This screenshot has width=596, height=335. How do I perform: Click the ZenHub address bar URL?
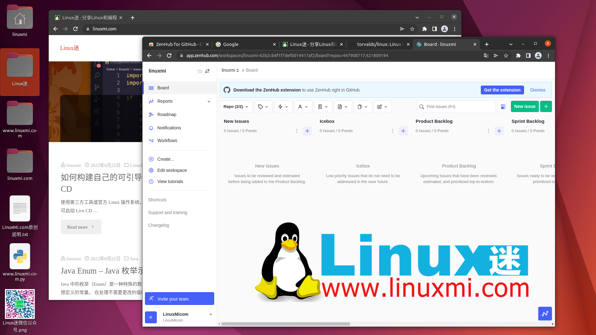[287, 56]
